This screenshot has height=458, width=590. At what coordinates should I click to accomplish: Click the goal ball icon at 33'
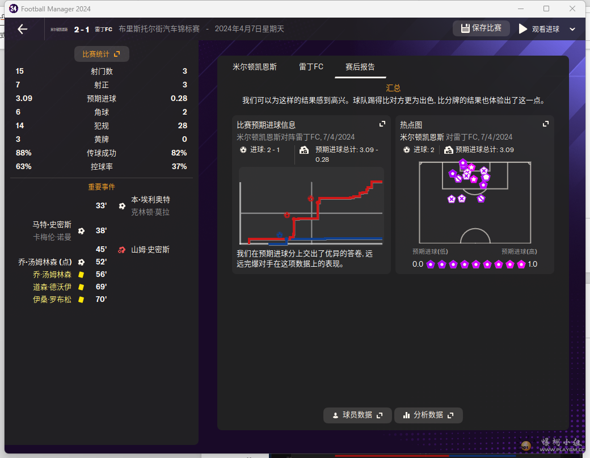(x=122, y=206)
